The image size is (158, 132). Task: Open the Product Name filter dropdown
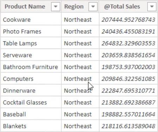[55, 7]
